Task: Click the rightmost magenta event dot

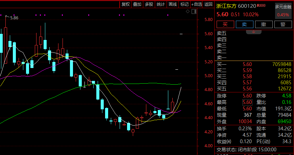Action: click(168, 15)
